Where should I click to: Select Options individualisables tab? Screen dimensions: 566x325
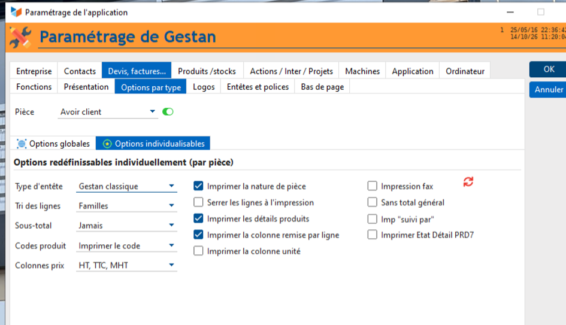pos(153,144)
